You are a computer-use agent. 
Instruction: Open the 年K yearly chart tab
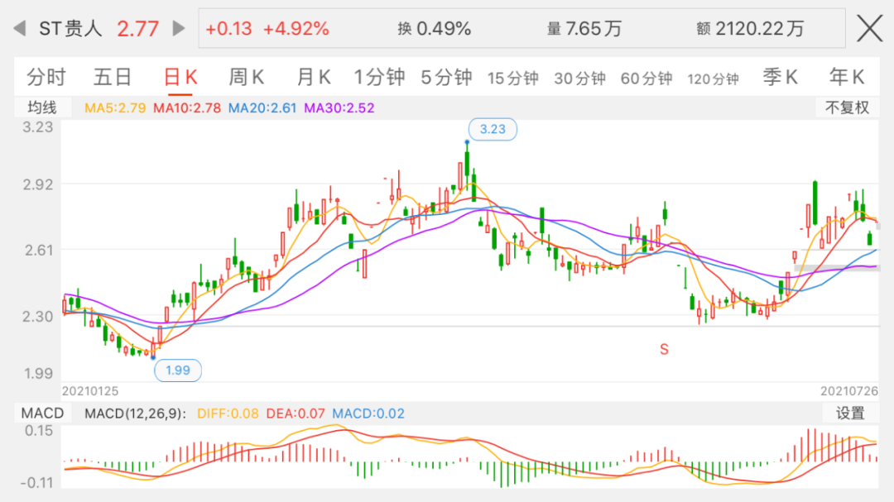[x=847, y=78]
